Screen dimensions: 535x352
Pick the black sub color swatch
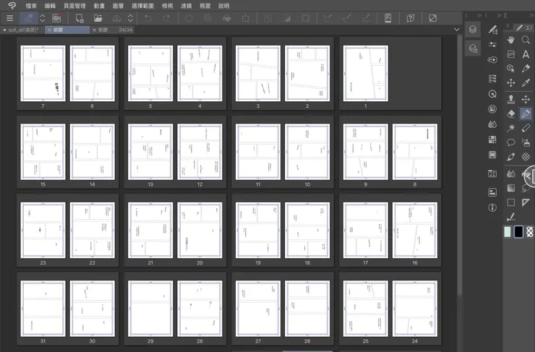(x=518, y=231)
